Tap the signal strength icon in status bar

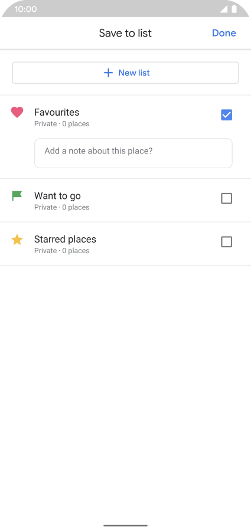[224, 9]
